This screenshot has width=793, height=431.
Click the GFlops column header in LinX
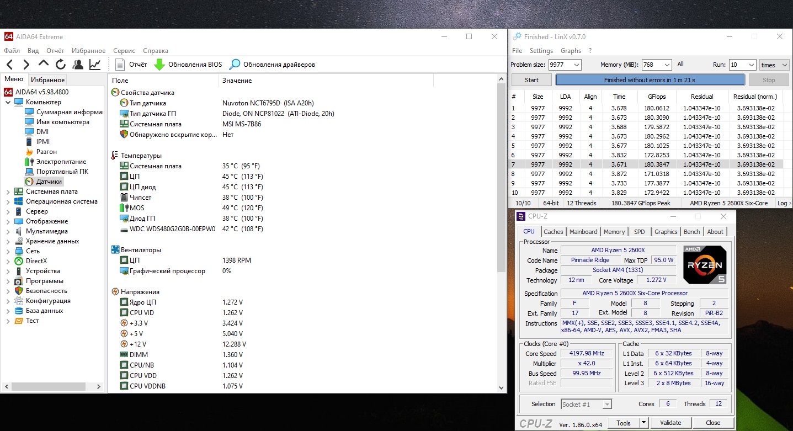656,97
